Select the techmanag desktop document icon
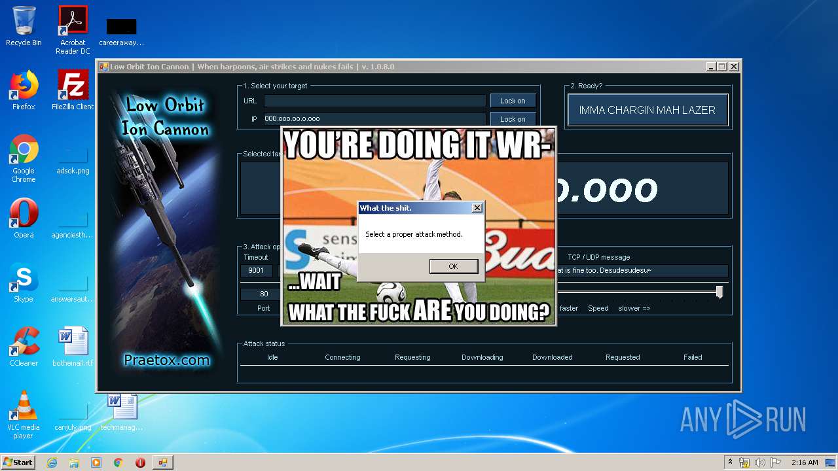Screen dimensions: 838x471 [122, 412]
